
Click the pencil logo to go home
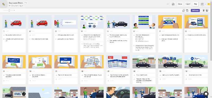[4, 4]
